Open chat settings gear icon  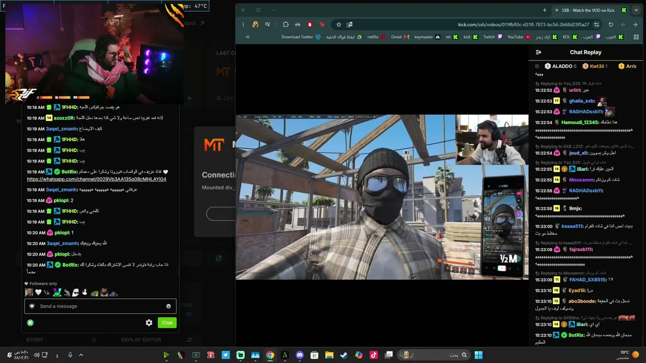[149, 323]
